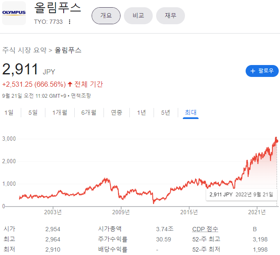Select the 6개월 chart range
This screenshot has width=280, height=255.
coord(89,113)
